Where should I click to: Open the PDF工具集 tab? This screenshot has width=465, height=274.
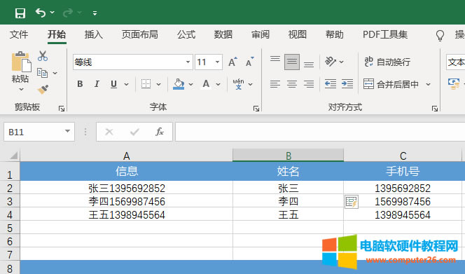(x=385, y=34)
